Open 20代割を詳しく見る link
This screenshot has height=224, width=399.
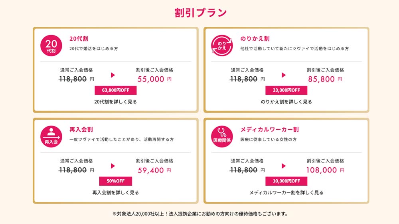pos(116,102)
